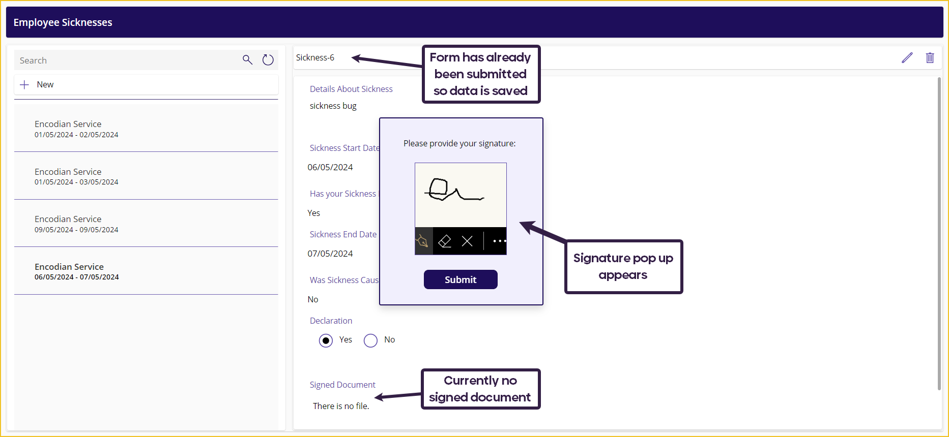Open Encodian Service 01/05/2024 - 03/05/2024 record
Screen dimensions: 949x437
pyautogui.click(x=146, y=176)
